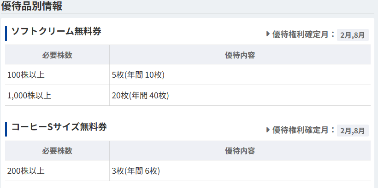Click the 5枚(年間 10枚) cell
Screen dimensions: 378x188
[x=240, y=75]
